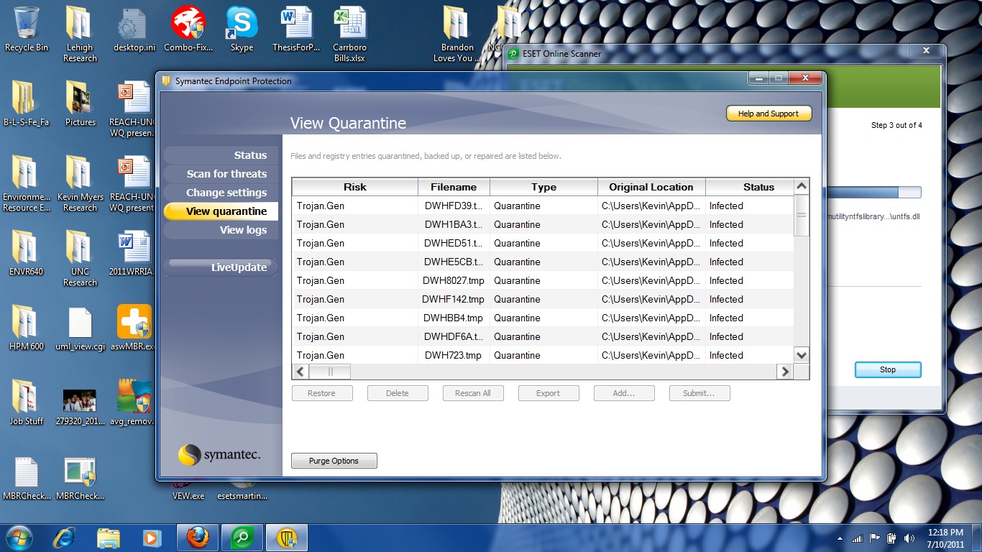Open the ThesisForP Word document icon
Image resolution: width=982 pixels, height=552 pixels.
coord(296,29)
